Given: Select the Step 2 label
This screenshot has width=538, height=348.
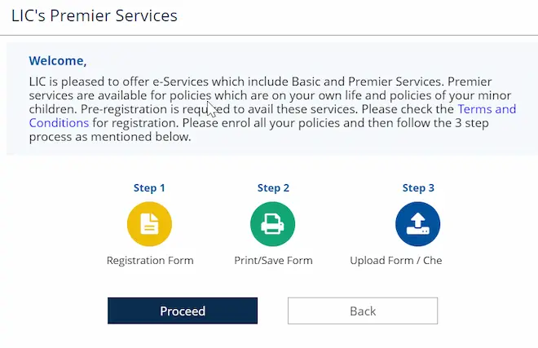Looking at the screenshot, I should tap(273, 187).
